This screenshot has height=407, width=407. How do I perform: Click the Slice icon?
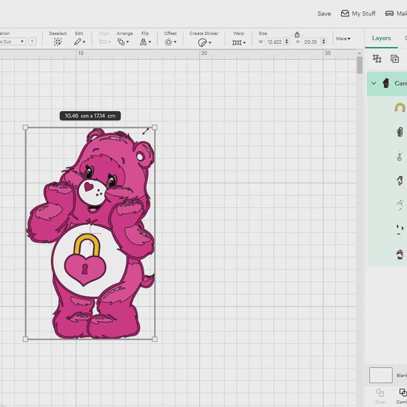[x=380, y=392]
